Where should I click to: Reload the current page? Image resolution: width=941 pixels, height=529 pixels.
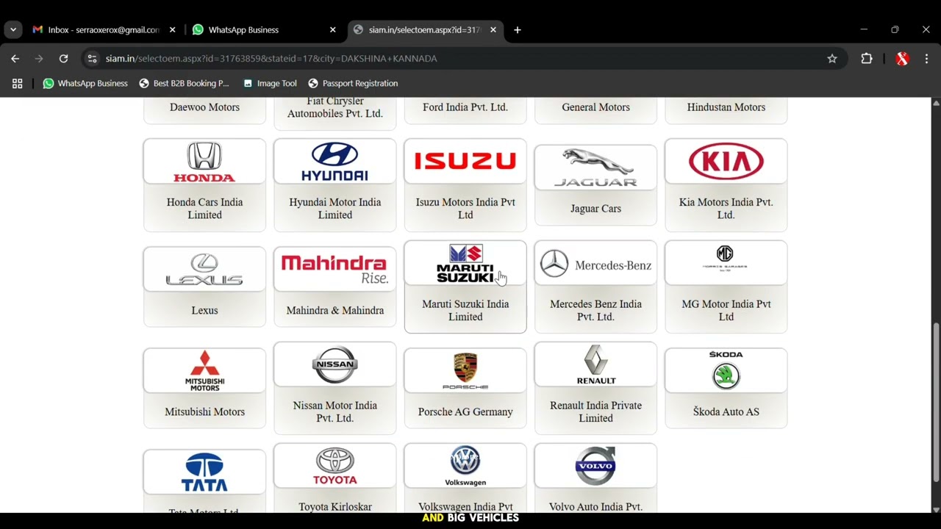coord(63,59)
